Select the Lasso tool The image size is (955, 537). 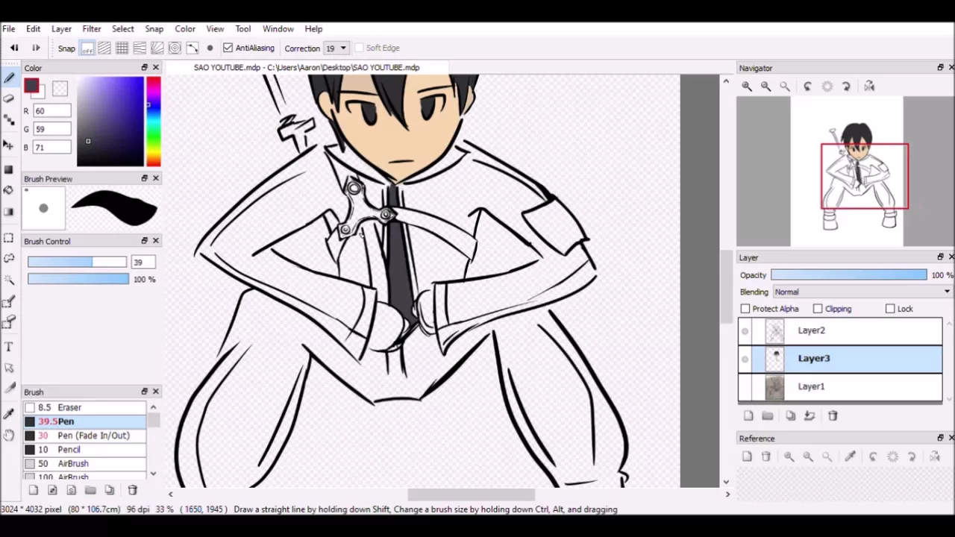9,259
